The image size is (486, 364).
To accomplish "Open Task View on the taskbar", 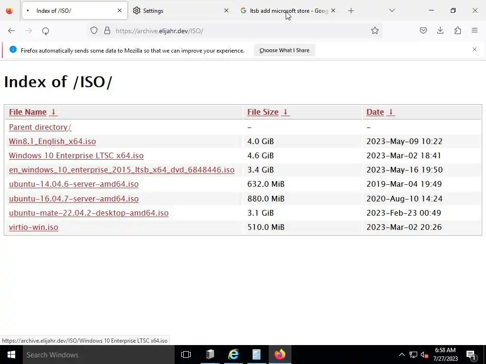I will tap(186, 355).
